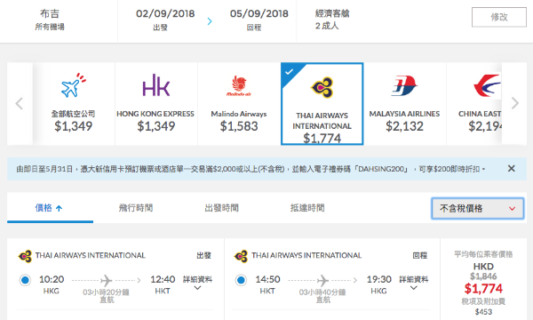Dismiss the DAHSING200 promotion banner
The height and width of the screenshot is (320, 533).
512,168
